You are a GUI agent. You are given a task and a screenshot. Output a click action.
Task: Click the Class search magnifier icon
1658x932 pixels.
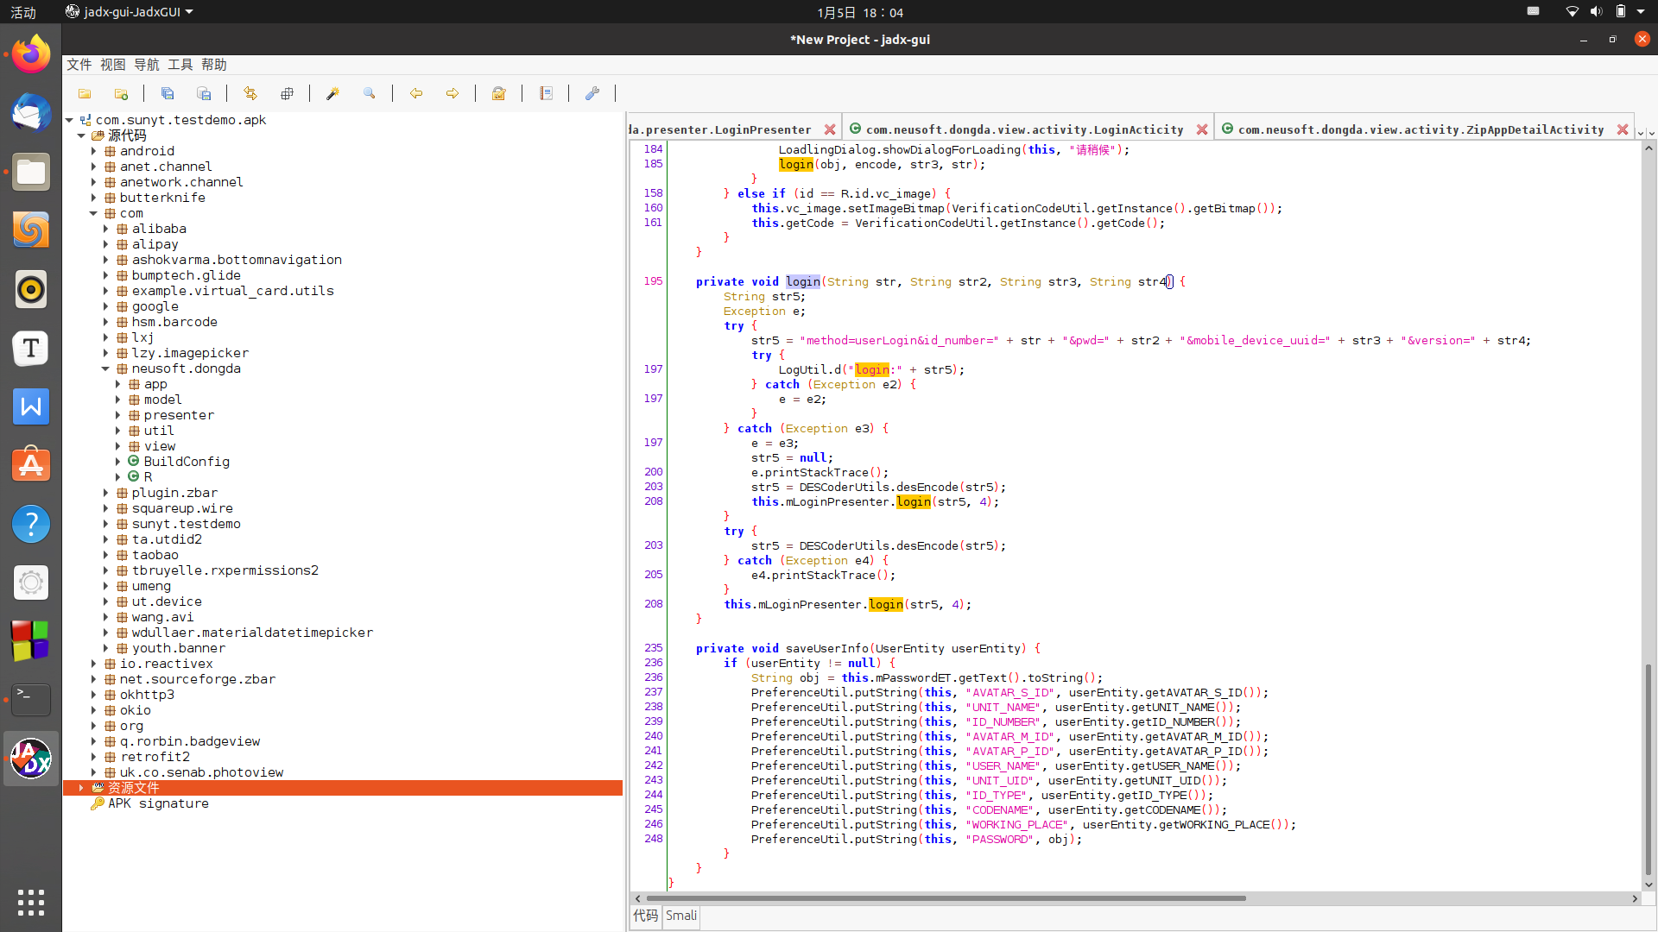[369, 93]
